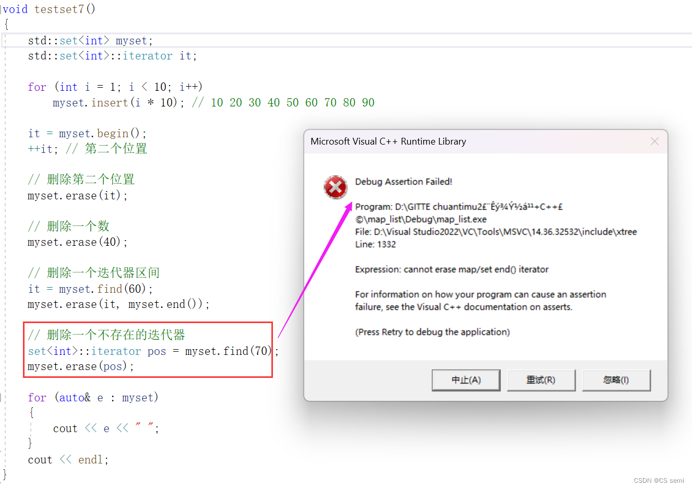Close the Runtime Library dialog

tap(654, 141)
